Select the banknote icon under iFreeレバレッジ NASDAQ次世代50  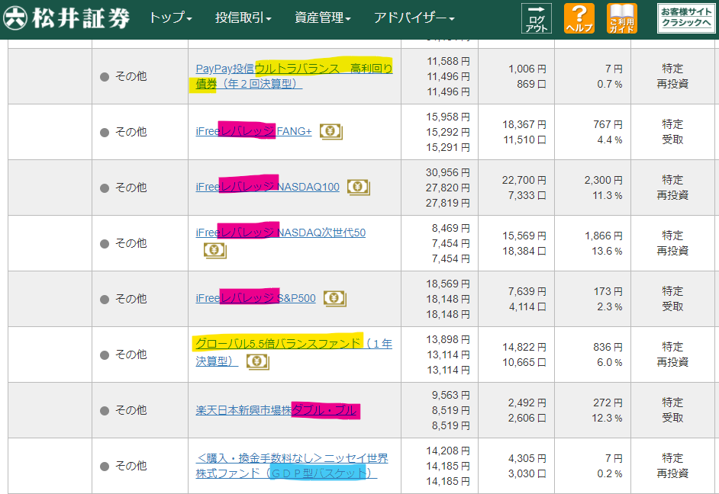215,250
